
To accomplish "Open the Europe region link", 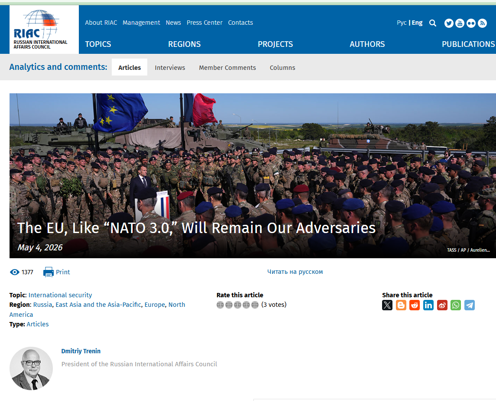I will click(155, 305).
